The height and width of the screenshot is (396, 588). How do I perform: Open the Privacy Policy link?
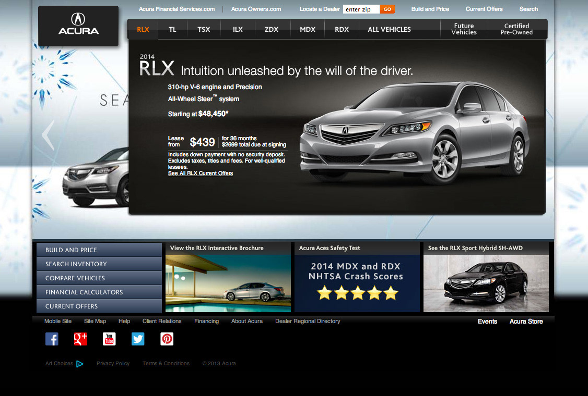(x=113, y=364)
